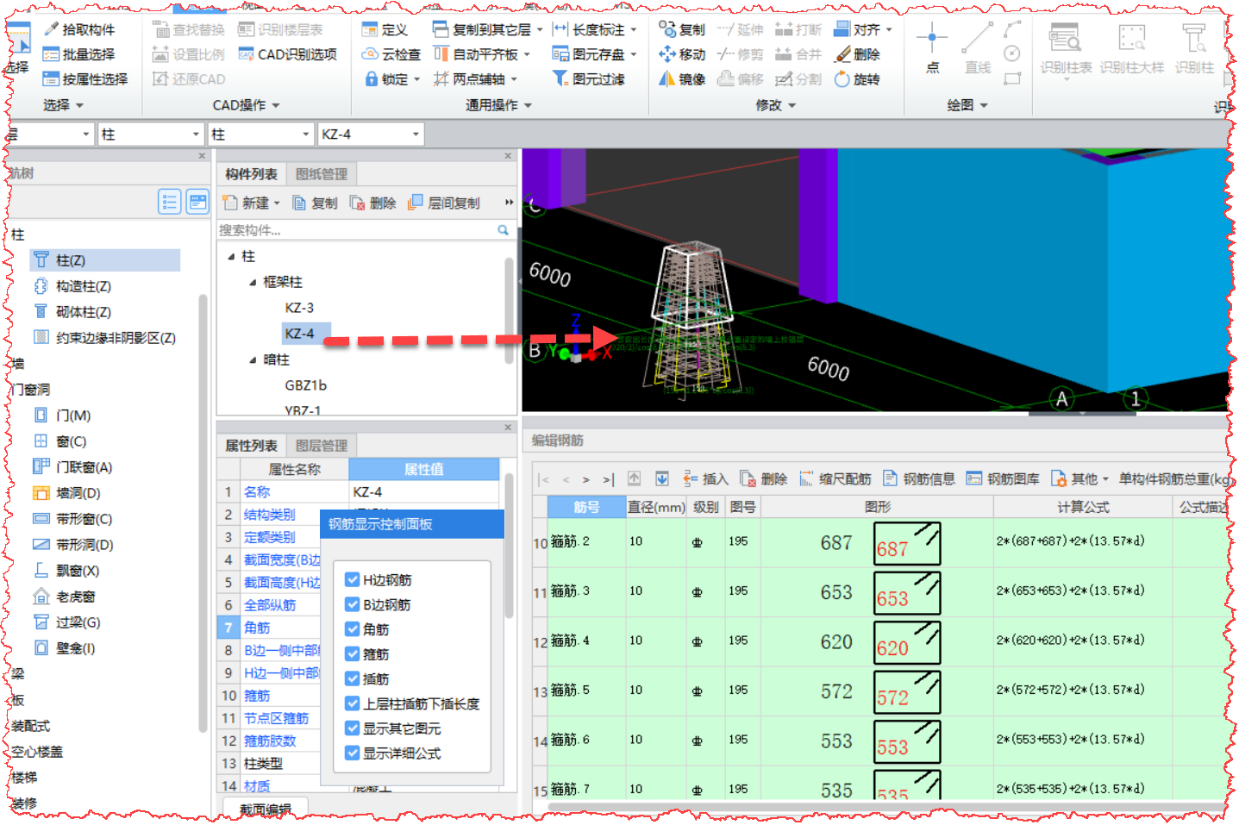Open the 锁定 lock dropdown arrow
Viewport: 1239px width, 825px height.
coord(417,79)
